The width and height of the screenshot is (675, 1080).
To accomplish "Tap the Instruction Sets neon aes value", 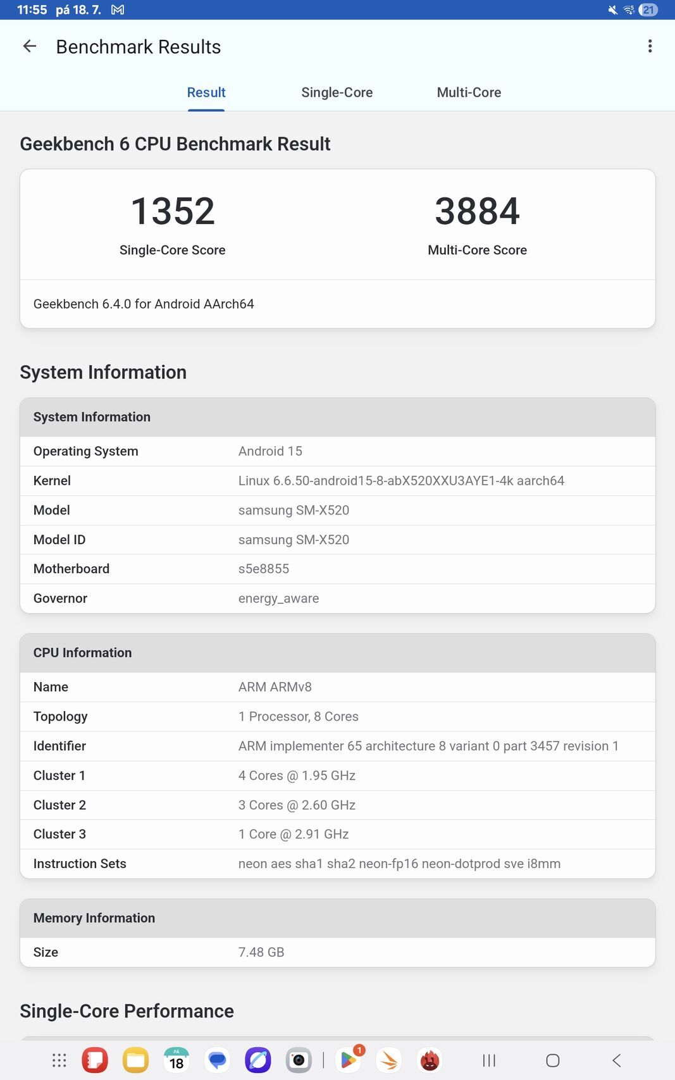I will (x=399, y=864).
